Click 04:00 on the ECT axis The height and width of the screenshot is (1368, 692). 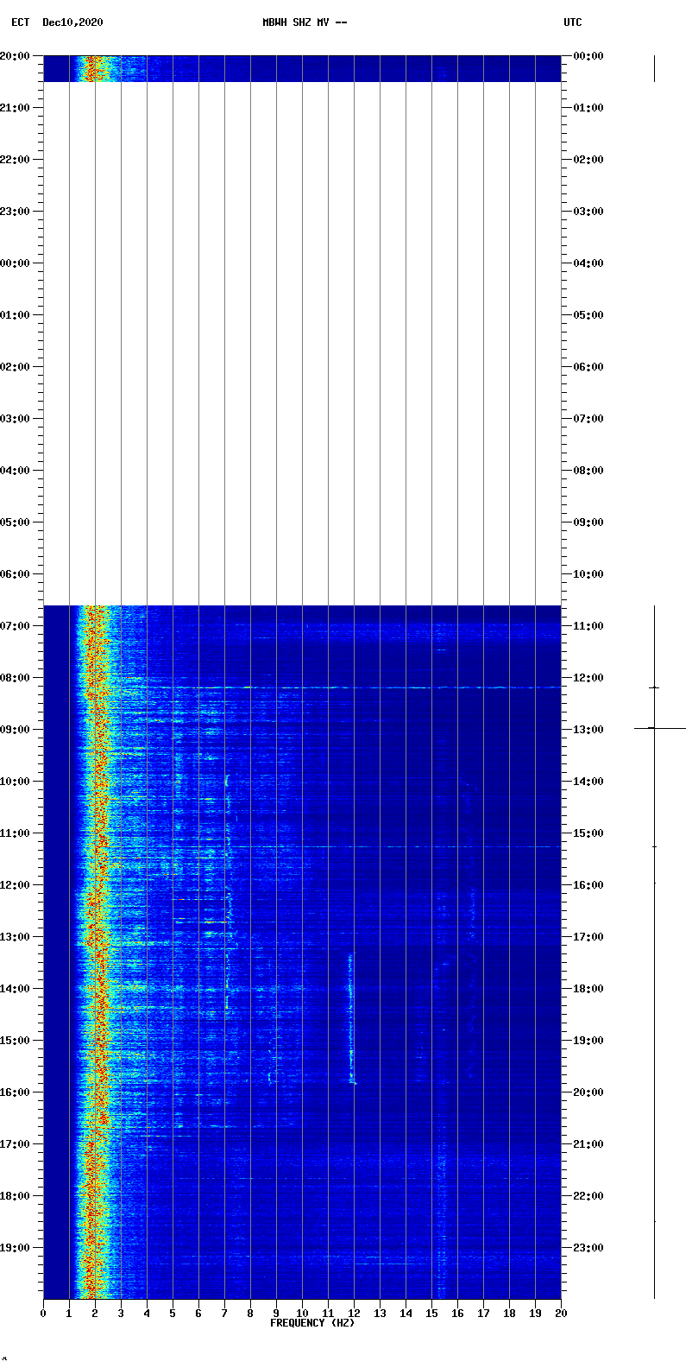(x=16, y=471)
